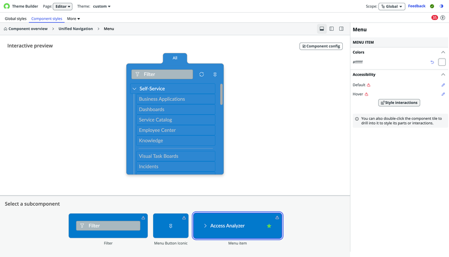The height and width of the screenshot is (257, 449).
Task: Open the Page Editor dropdown
Action: click(62, 7)
